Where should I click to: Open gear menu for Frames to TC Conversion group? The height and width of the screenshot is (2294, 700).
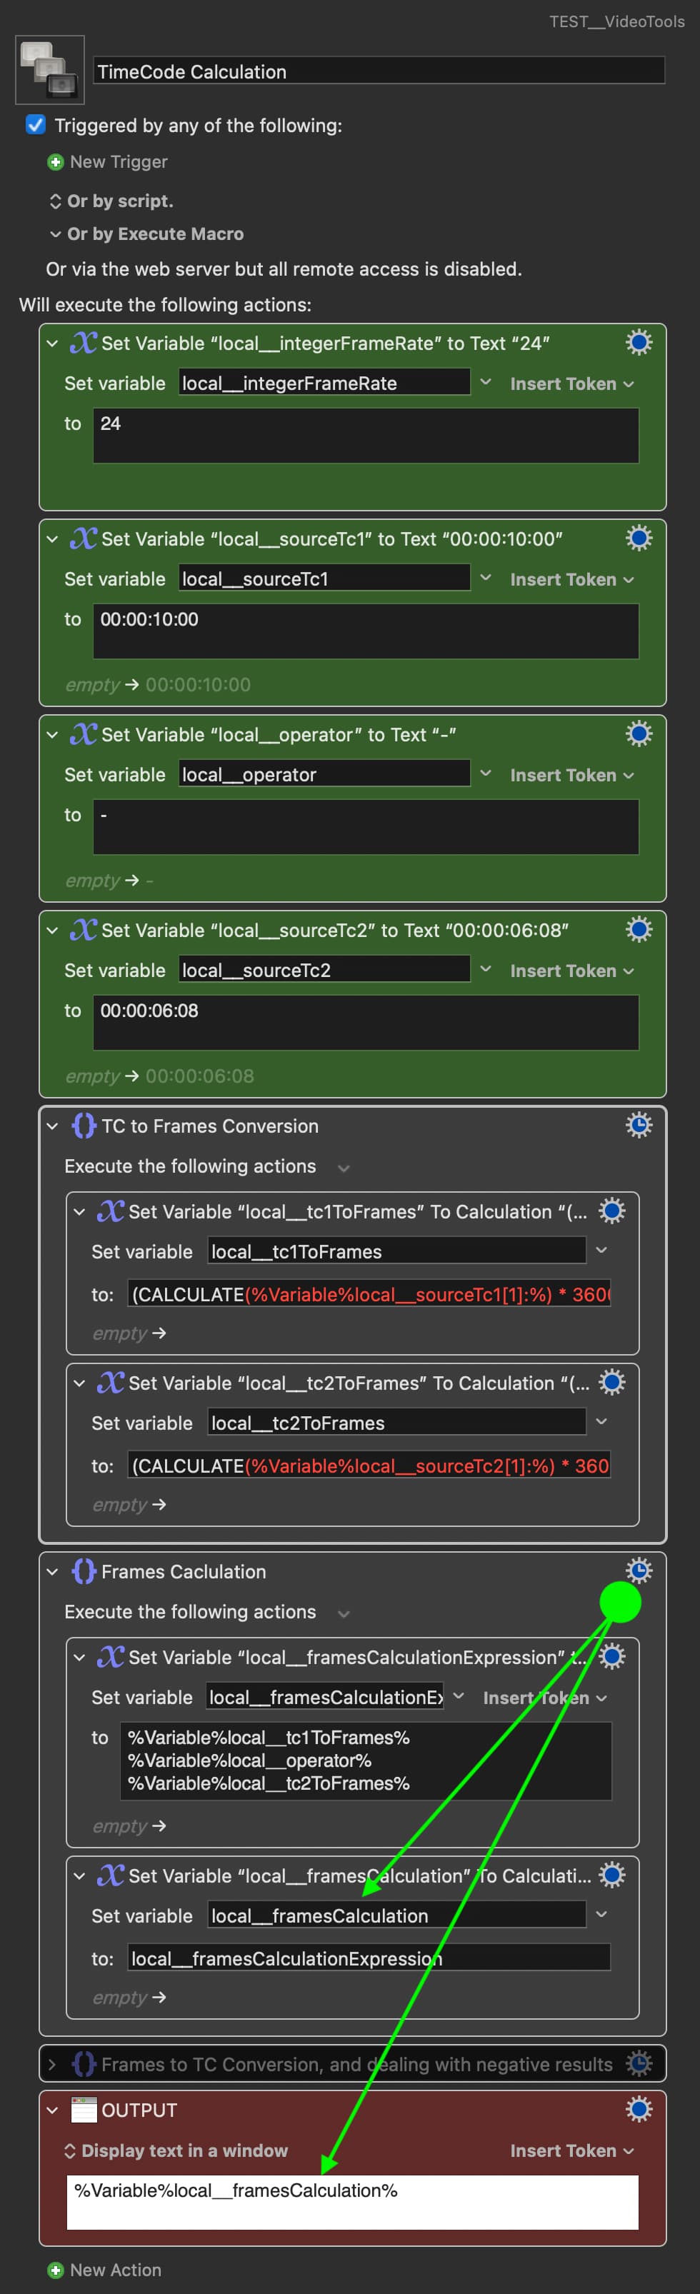point(639,2063)
